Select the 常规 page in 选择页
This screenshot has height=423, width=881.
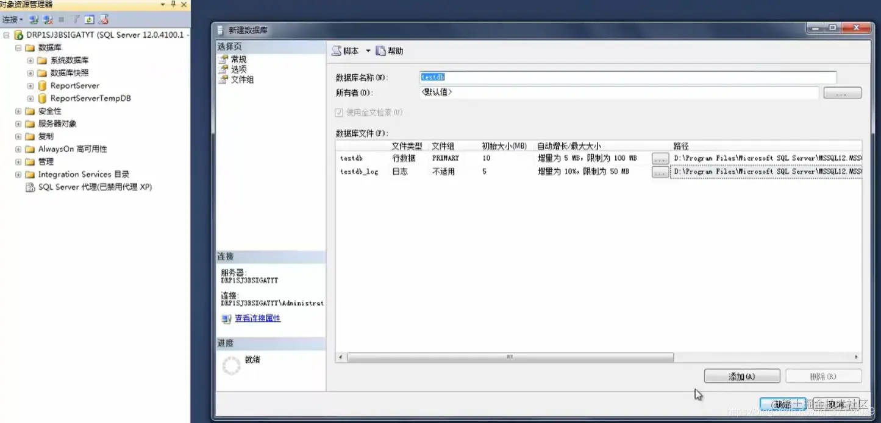(x=238, y=59)
